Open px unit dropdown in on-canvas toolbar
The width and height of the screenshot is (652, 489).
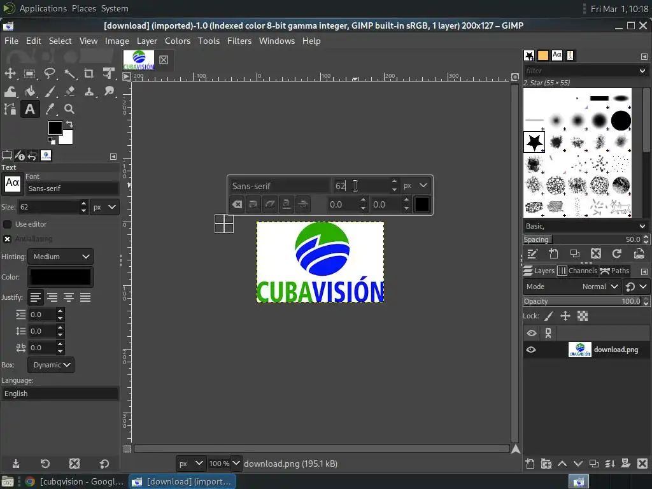[x=415, y=185]
